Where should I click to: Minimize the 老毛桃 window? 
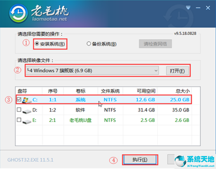coord(198,8)
